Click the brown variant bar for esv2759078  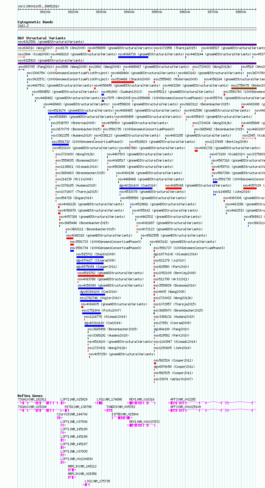(x=244, y=88)
